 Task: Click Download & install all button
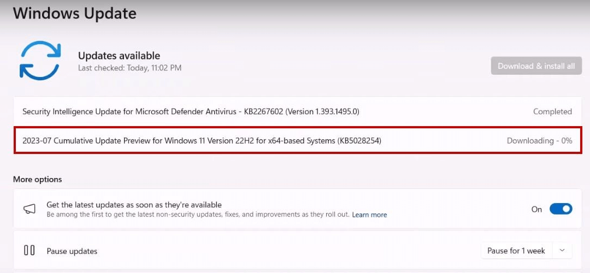tap(536, 66)
